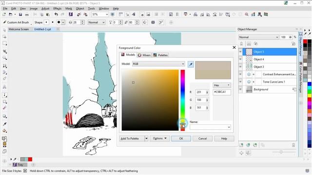The width and height of the screenshot is (312, 175).
Task: Toggle visibility of the Background layer
Action: coord(240,89)
